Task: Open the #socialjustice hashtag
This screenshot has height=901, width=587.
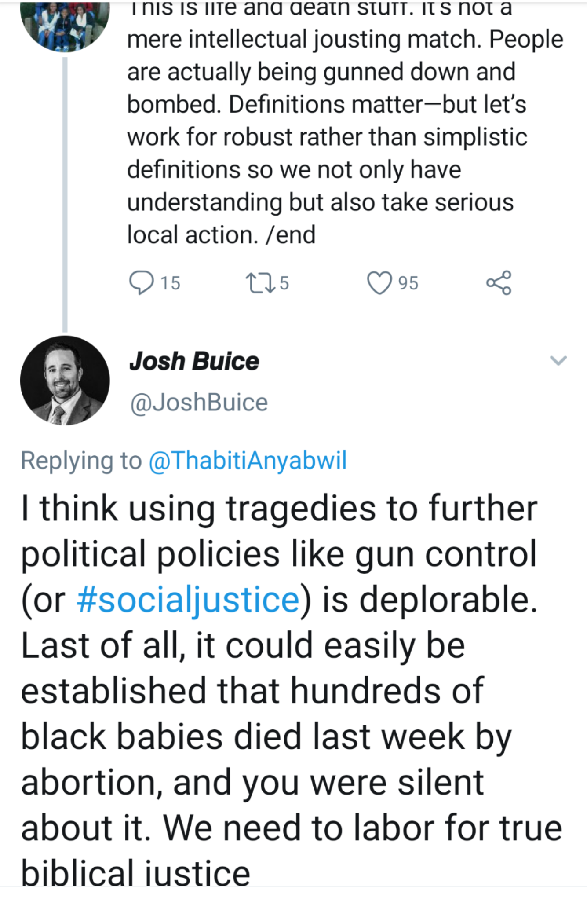Action: tap(188, 600)
